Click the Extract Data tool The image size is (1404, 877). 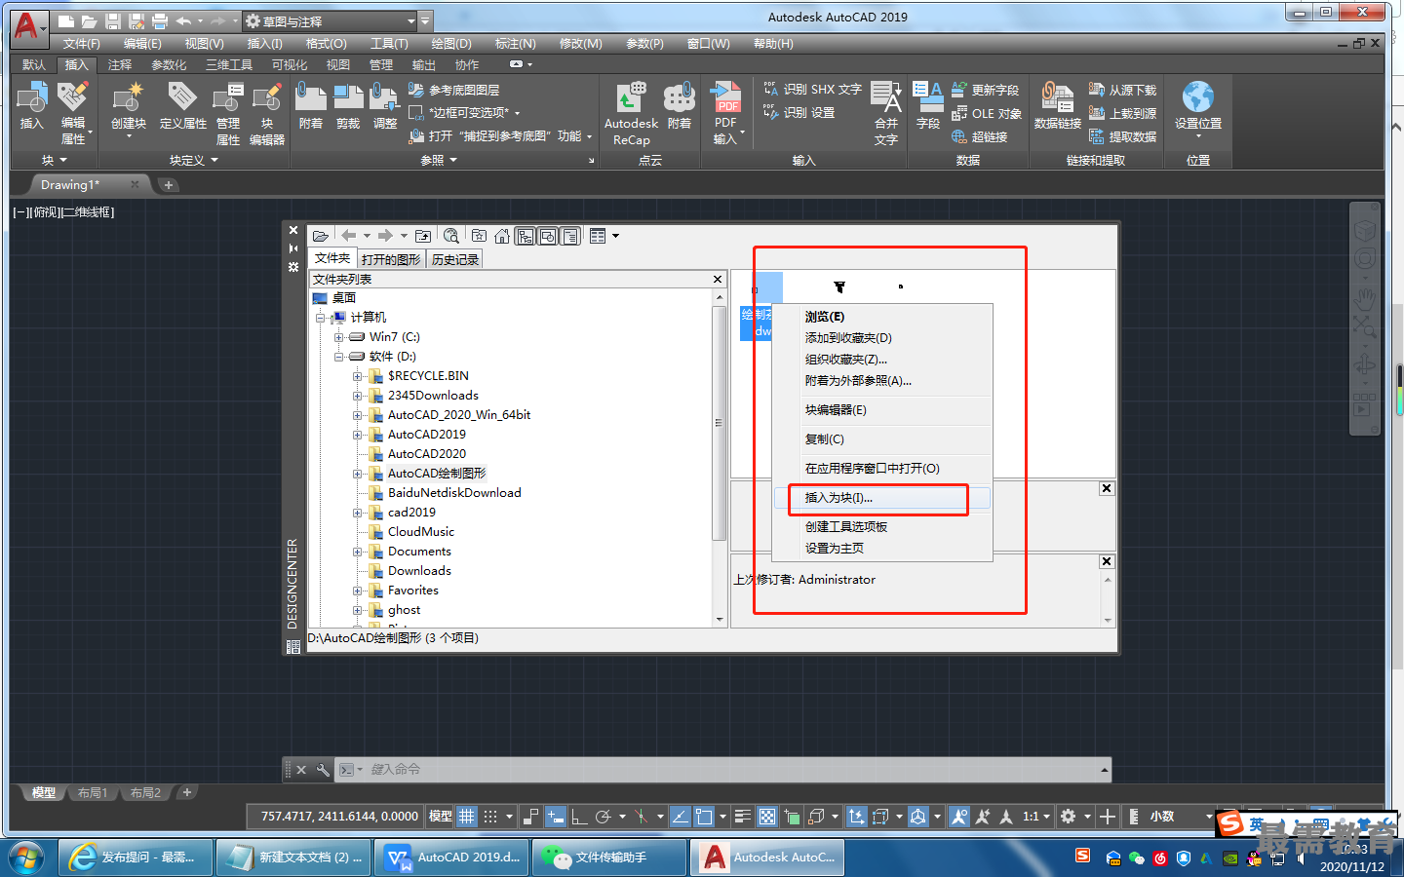[1122, 137]
